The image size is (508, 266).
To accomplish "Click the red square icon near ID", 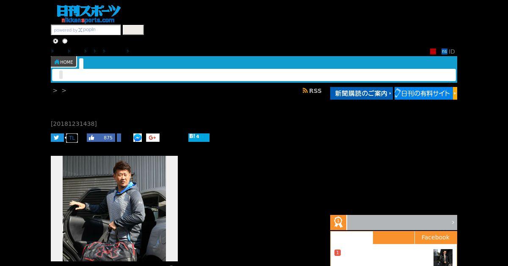I will 433,52.
